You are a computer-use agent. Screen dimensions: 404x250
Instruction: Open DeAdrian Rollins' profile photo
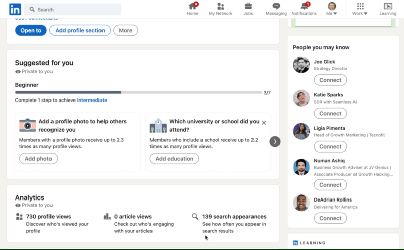pyautogui.click(x=301, y=203)
